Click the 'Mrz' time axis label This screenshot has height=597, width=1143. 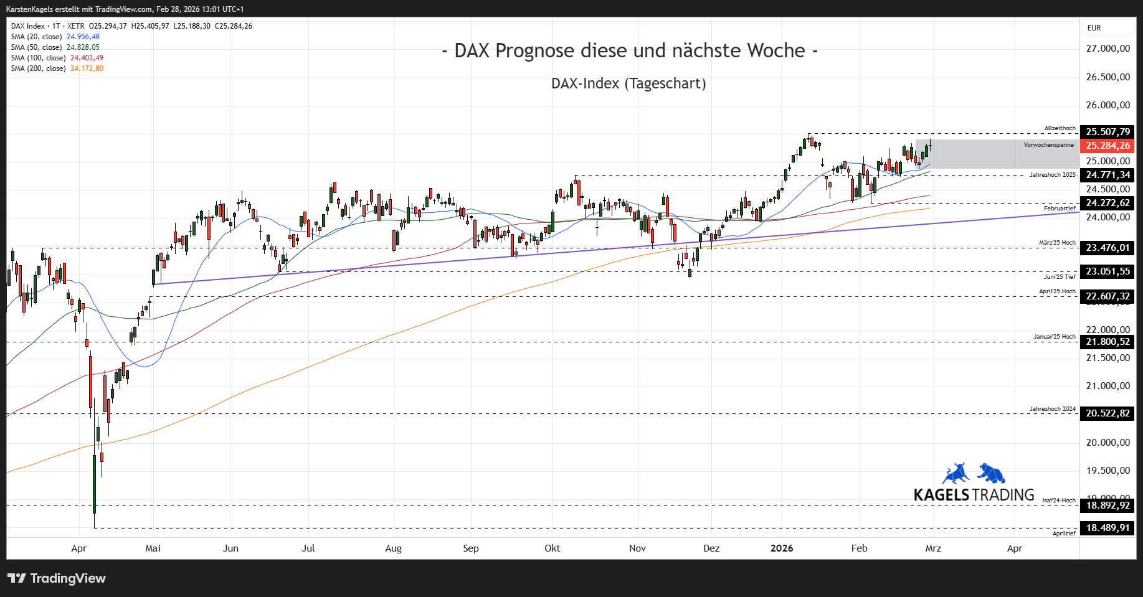pyautogui.click(x=933, y=548)
